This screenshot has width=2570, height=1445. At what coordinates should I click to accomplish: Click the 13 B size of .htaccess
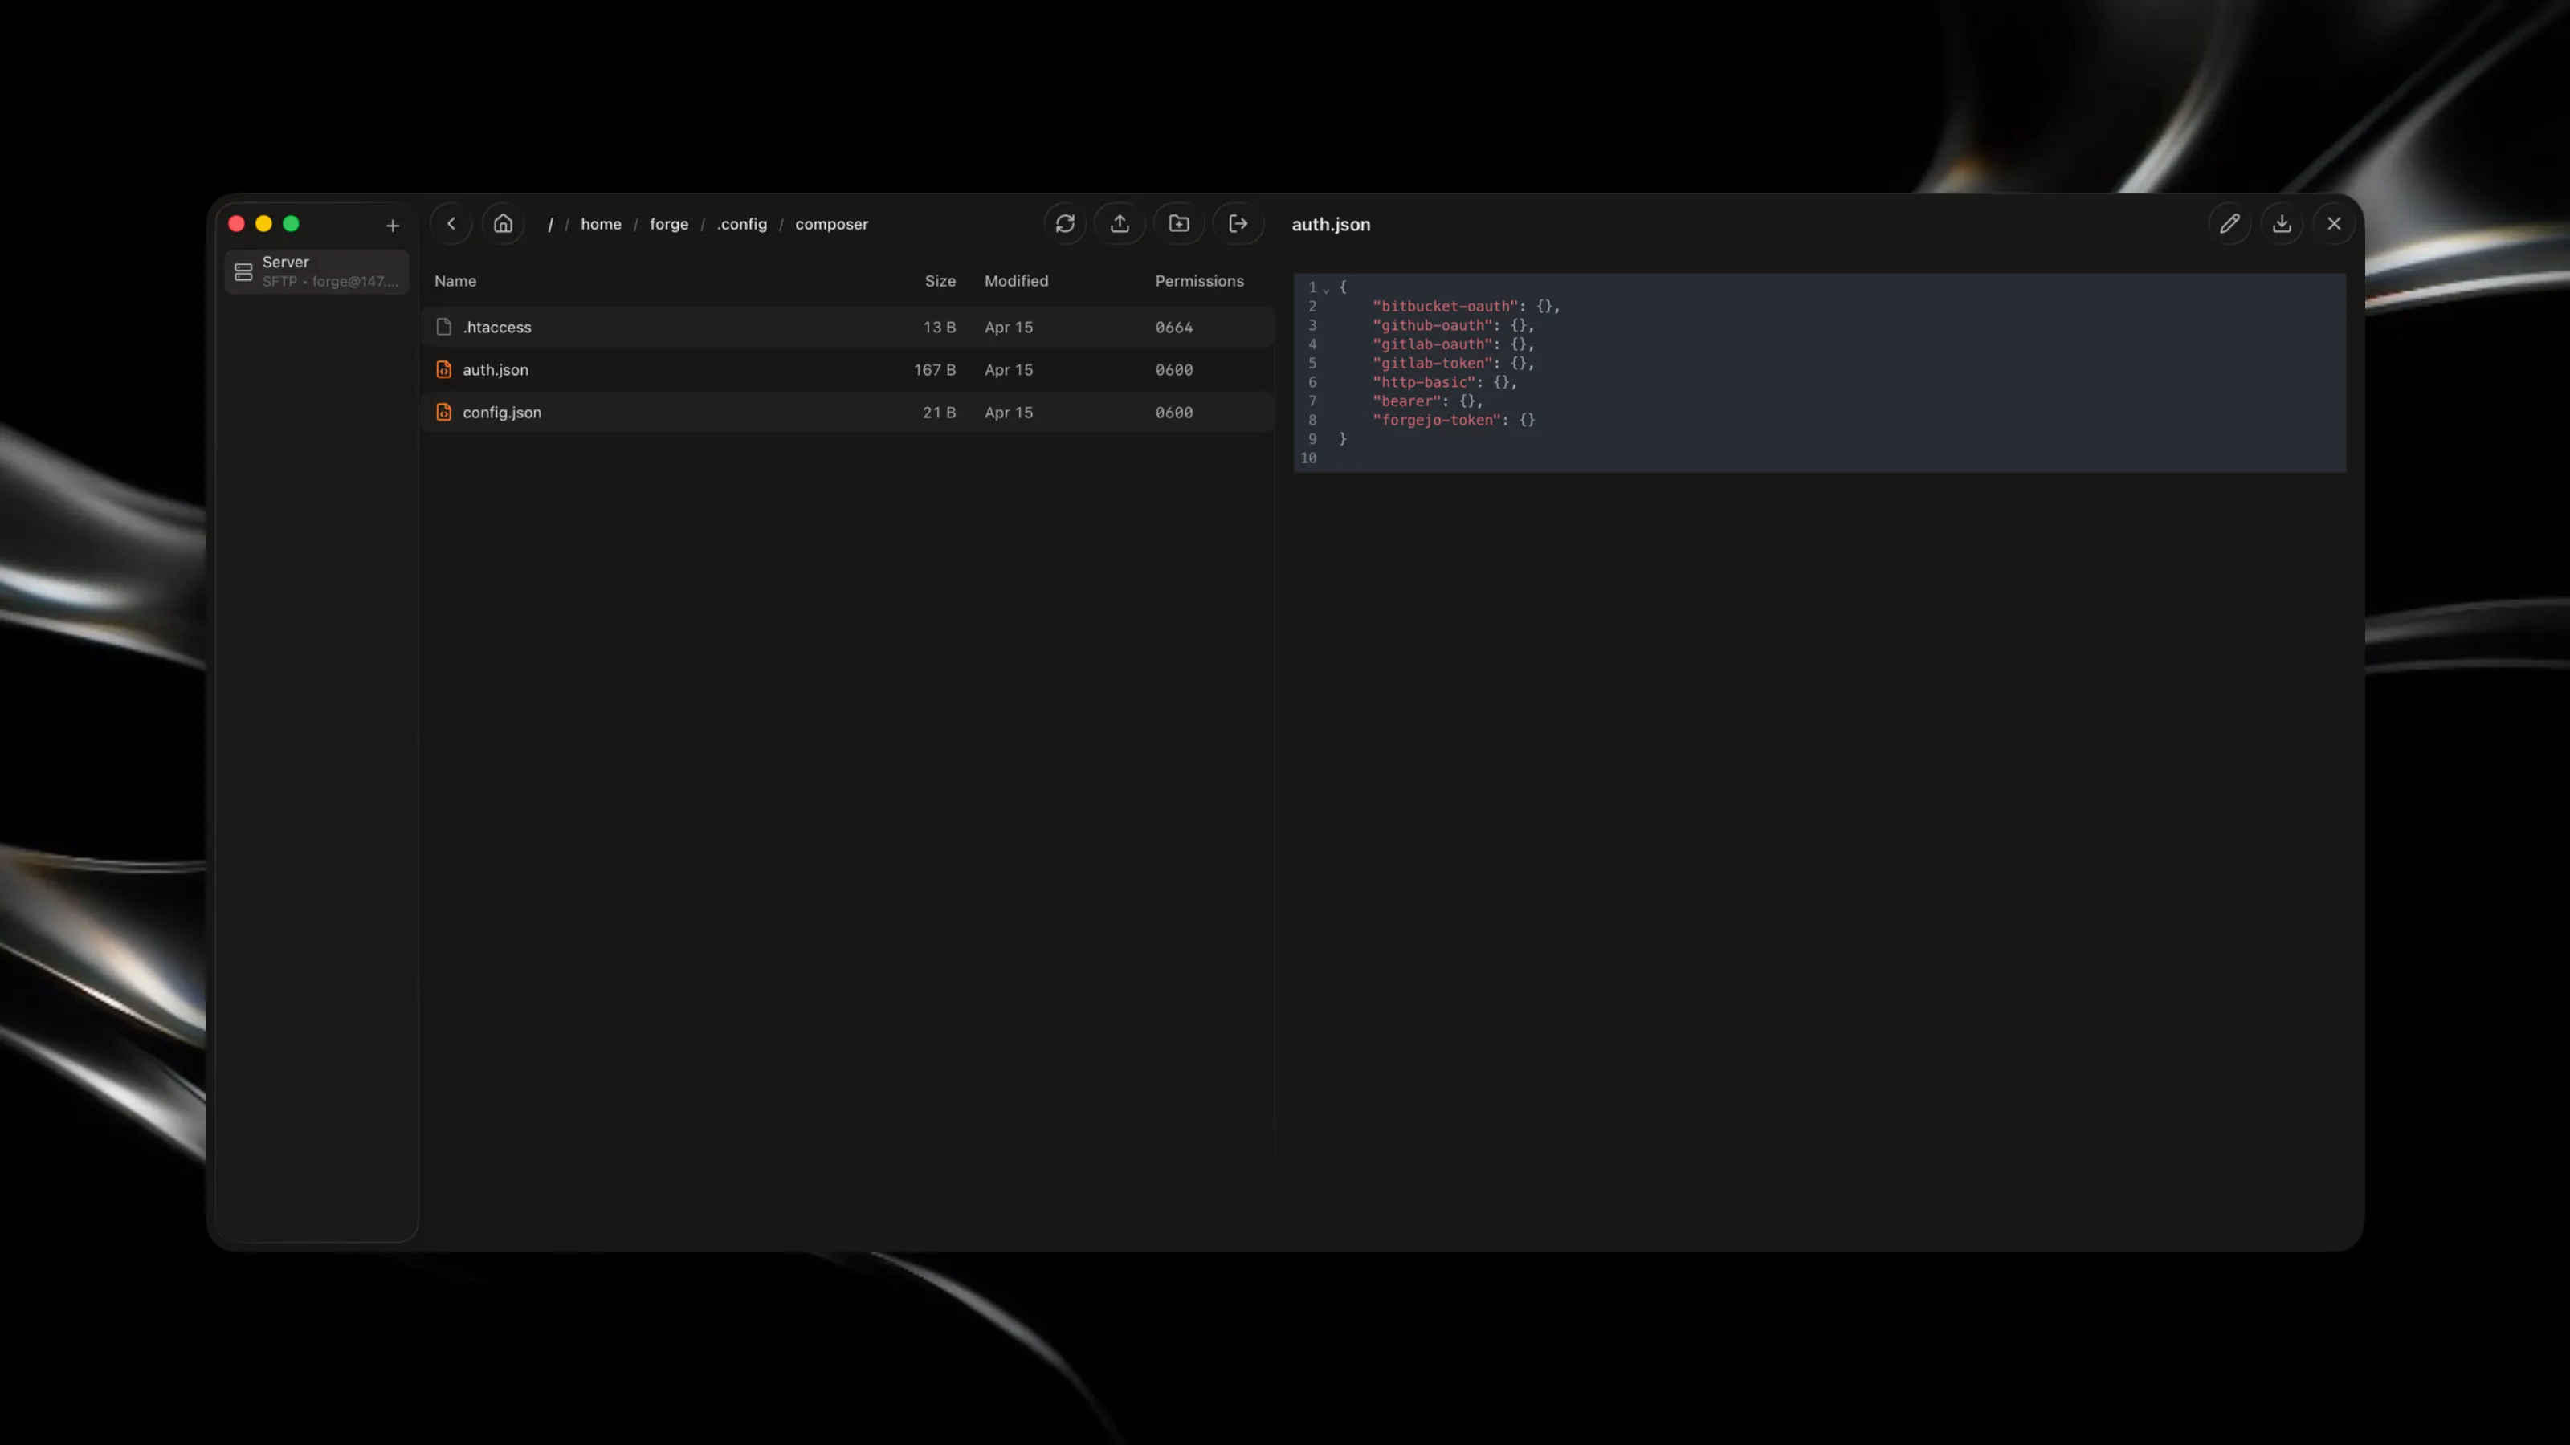[939, 327]
